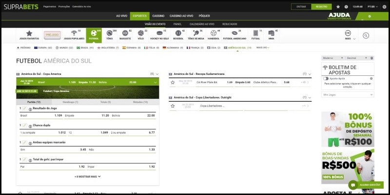Select Jogos Populares trophy icon
The image size is (390, 195).
(74, 33)
